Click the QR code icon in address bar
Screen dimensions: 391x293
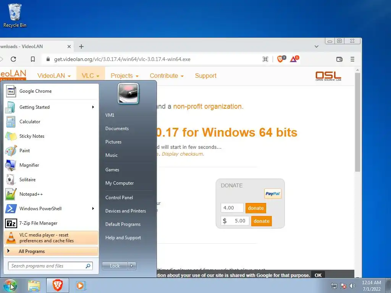tap(265, 59)
